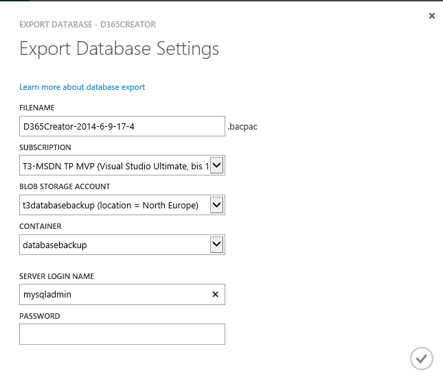
Task: Click the FILENAME label
Action: click(37, 108)
